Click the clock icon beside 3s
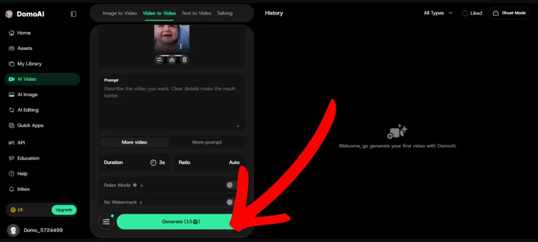Screen dimensions: 538x242 click(x=153, y=163)
